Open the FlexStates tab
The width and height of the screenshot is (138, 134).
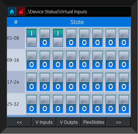point(94,122)
